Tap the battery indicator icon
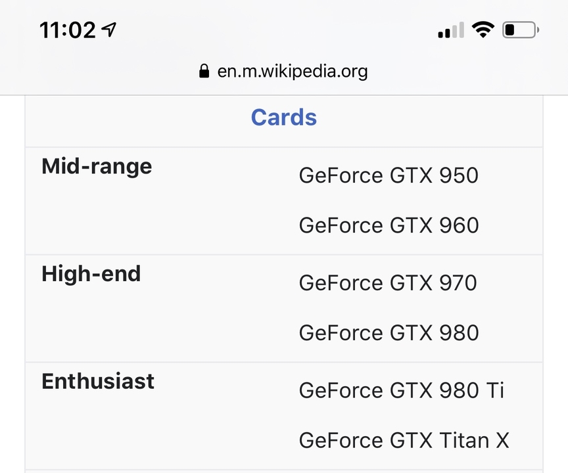Viewport: 568px width, 473px height. tap(521, 30)
